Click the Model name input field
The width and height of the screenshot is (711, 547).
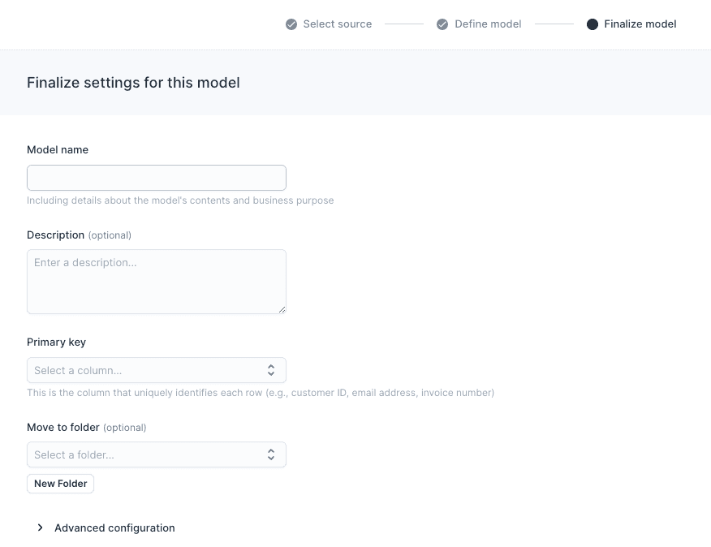coord(157,177)
